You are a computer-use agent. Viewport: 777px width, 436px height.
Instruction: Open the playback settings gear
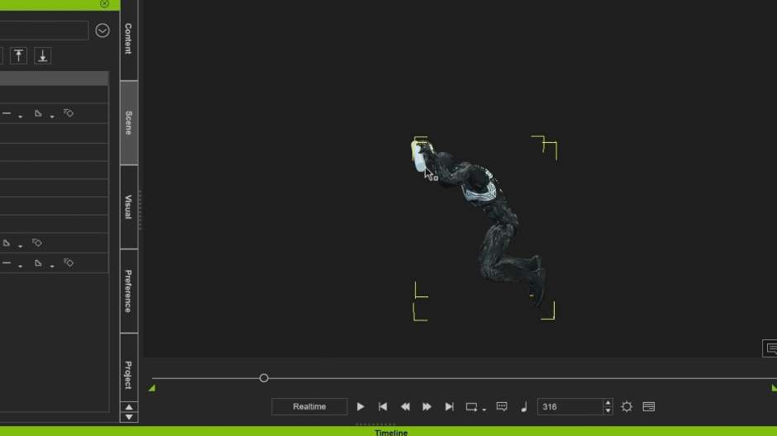point(627,407)
